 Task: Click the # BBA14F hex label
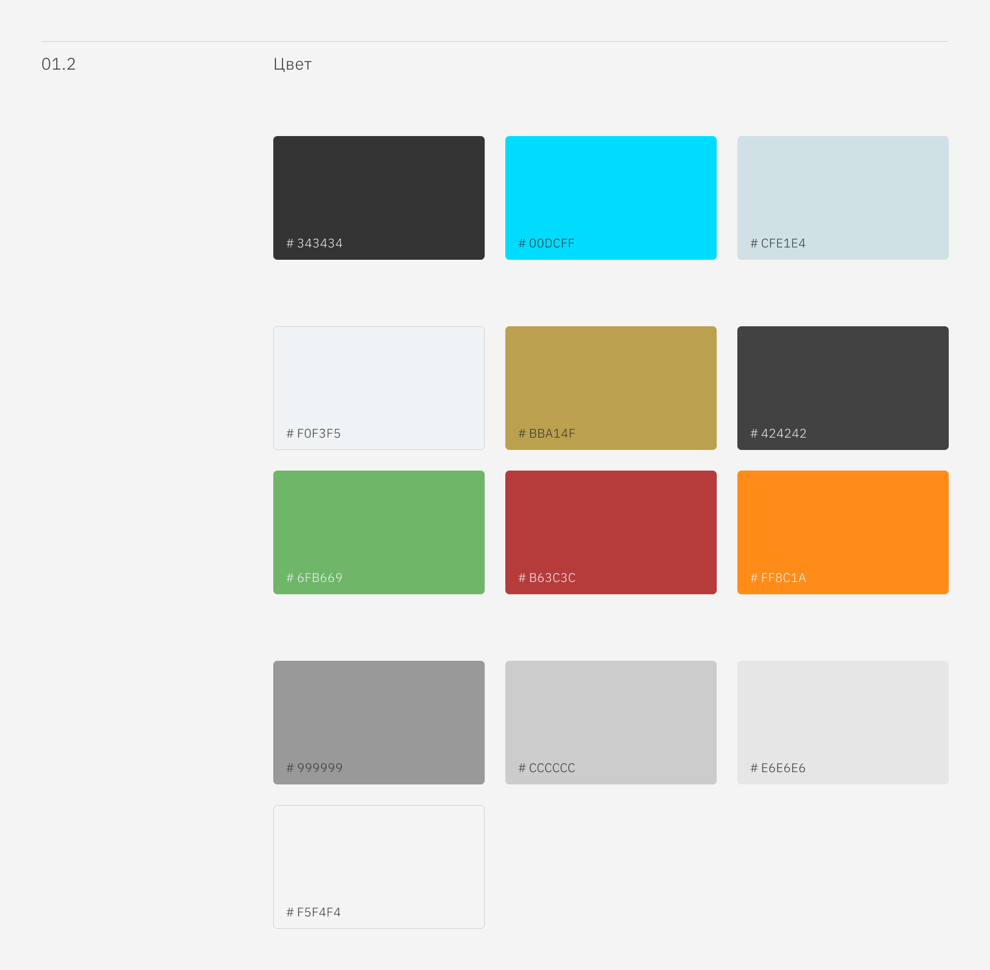tap(547, 433)
